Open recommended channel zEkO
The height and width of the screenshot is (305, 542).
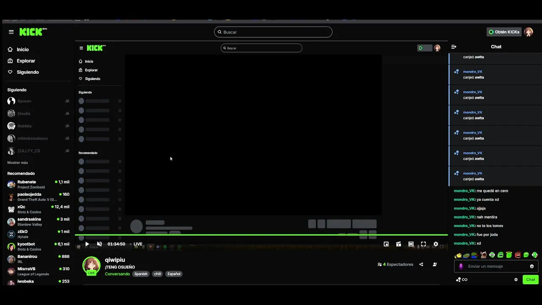[38, 234]
